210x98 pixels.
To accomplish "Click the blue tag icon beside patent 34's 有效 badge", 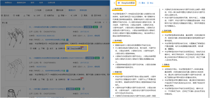I will pos(103,58).
